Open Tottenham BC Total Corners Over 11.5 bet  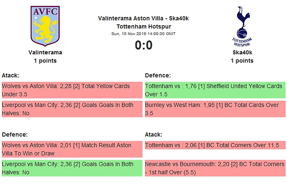pyautogui.click(x=215, y=145)
